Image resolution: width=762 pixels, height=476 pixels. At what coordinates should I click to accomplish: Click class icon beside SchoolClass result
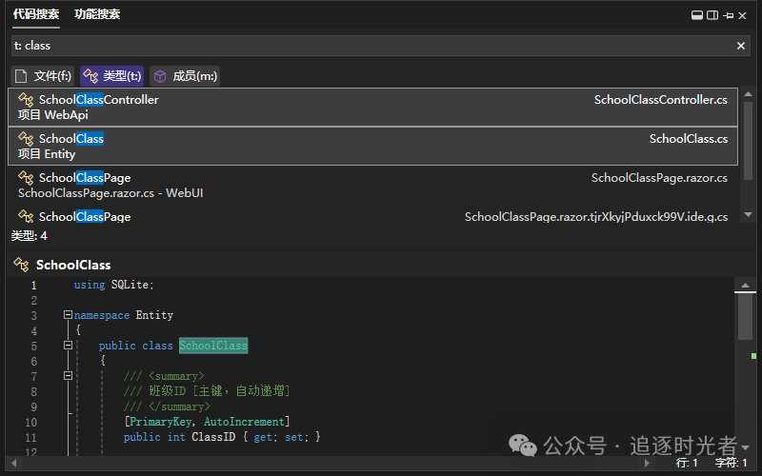click(x=26, y=139)
